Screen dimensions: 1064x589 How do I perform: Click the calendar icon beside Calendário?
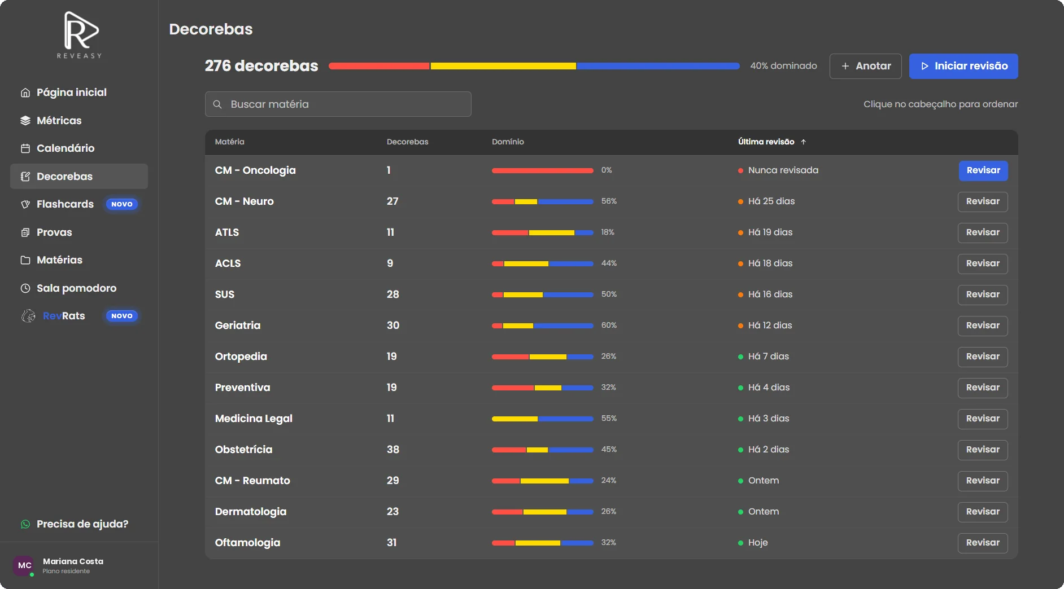pyautogui.click(x=25, y=148)
